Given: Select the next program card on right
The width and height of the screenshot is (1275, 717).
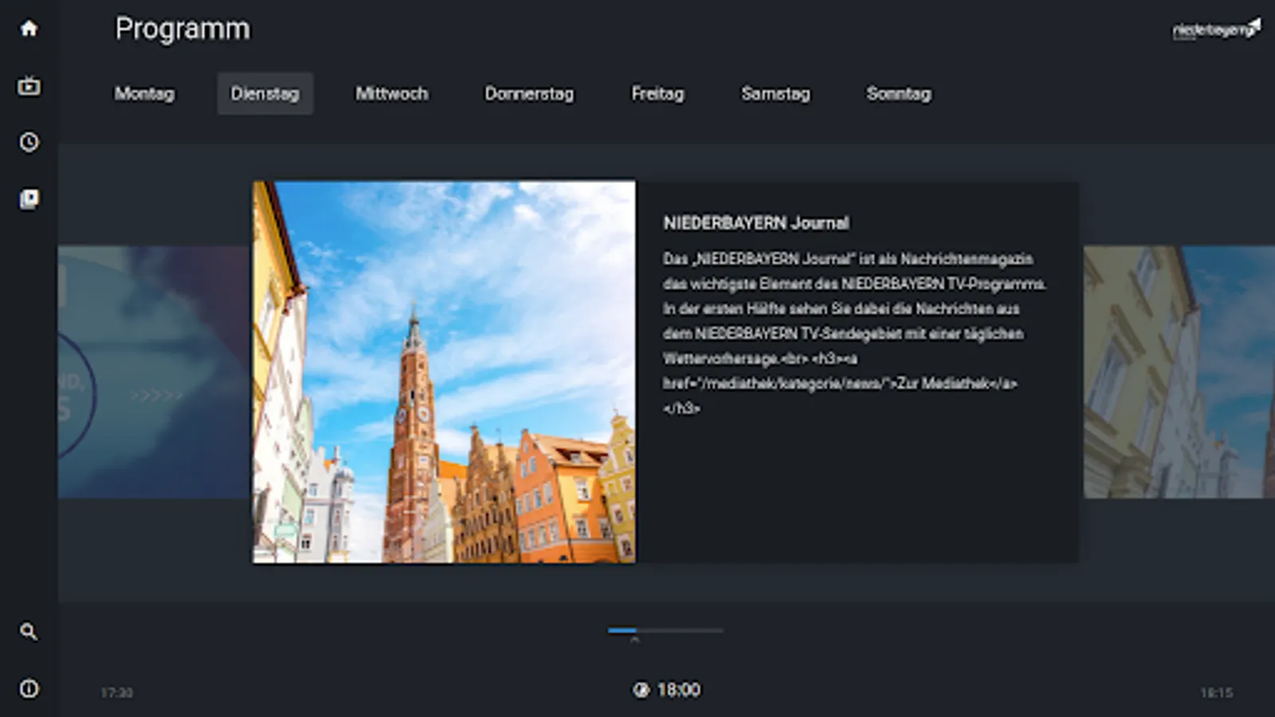Looking at the screenshot, I should click(x=1179, y=372).
